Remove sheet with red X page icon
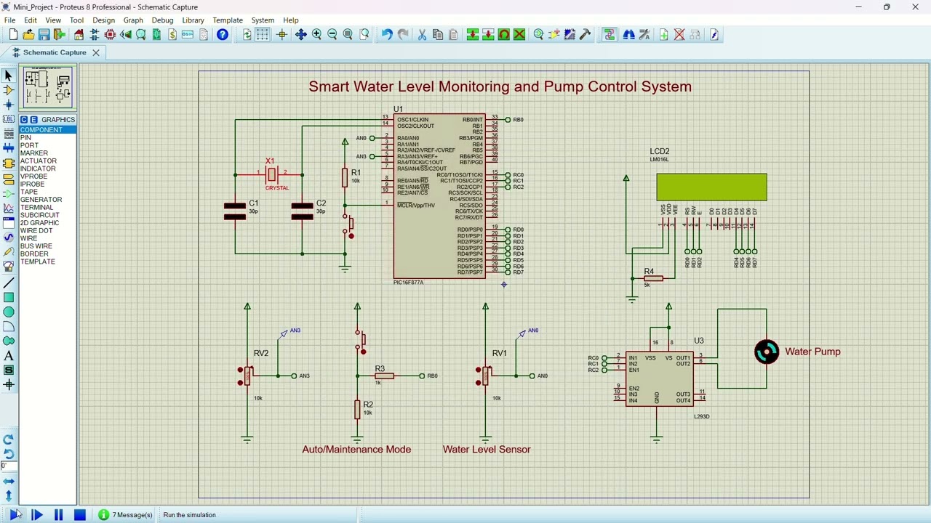 pyautogui.click(x=679, y=35)
